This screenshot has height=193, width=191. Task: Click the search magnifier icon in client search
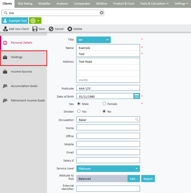(x=6, y=13)
